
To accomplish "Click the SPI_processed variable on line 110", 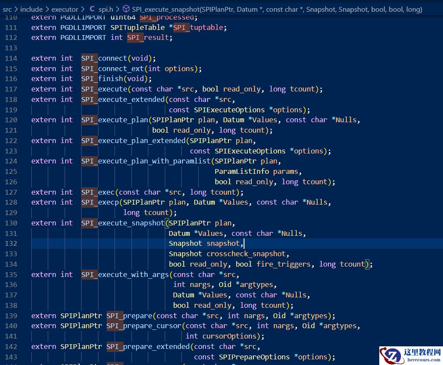I will coord(167,17).
